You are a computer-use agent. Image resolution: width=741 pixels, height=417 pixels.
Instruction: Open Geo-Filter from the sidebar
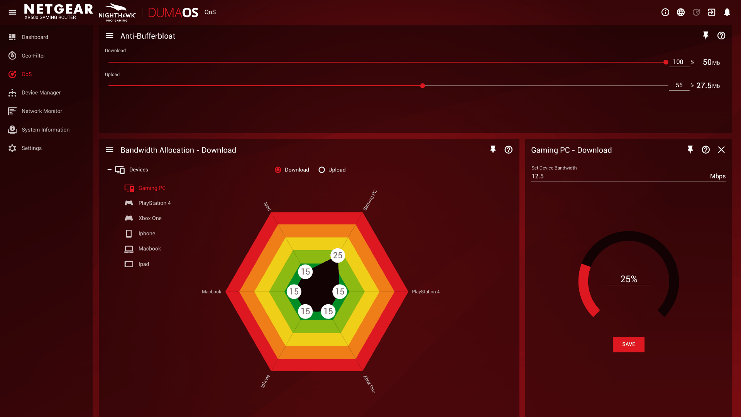pyautogui.click(x=33, y=56)
